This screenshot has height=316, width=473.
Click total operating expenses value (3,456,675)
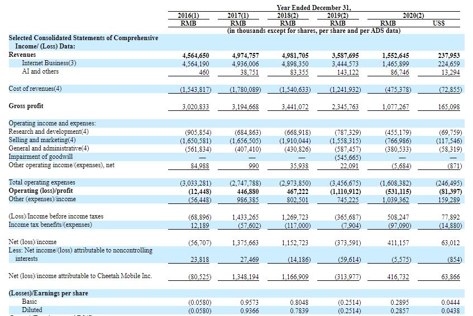click(345, 183)
